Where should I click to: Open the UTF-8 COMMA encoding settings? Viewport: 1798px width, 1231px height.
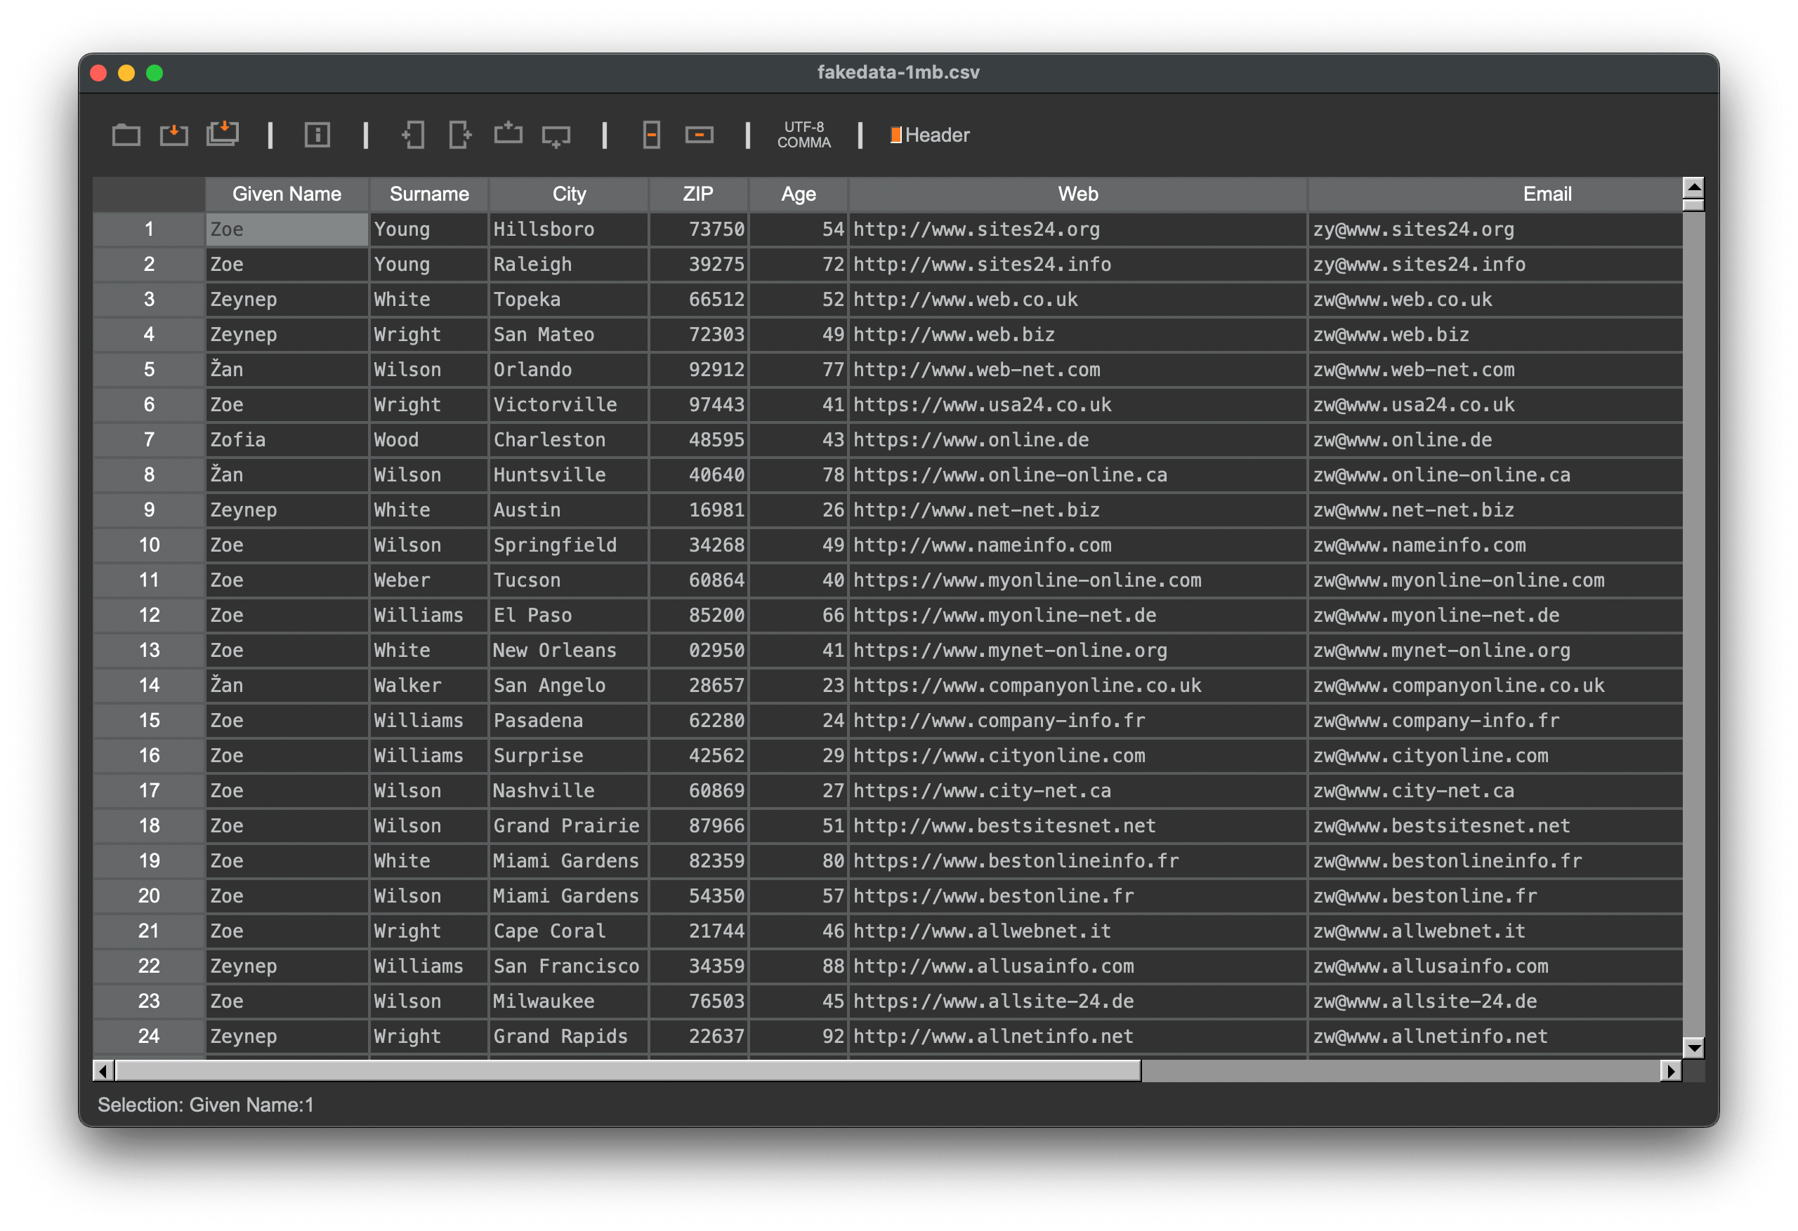(804, 135)
